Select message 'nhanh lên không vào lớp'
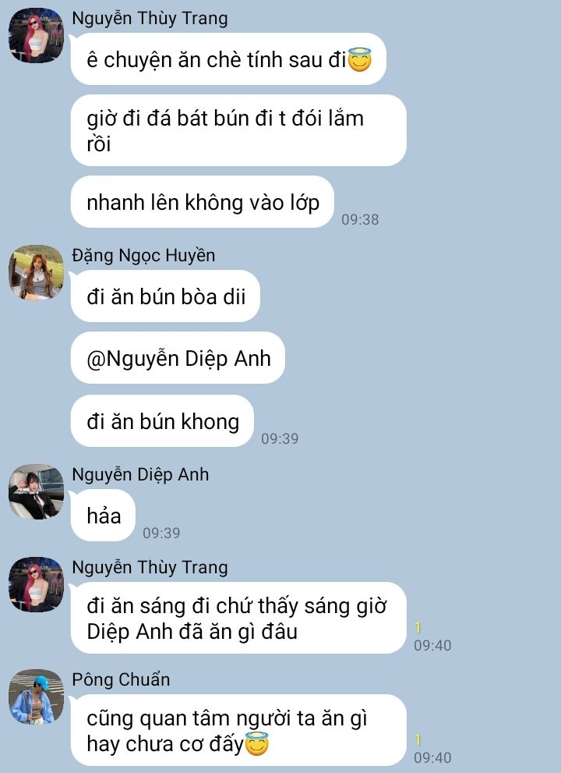The width and height of the screenshot is (561, 773). [x=203, y=202]
